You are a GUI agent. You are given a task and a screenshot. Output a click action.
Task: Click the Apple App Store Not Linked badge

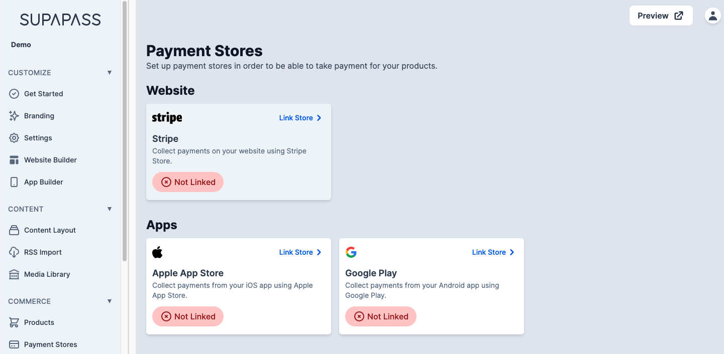point(188,316)
